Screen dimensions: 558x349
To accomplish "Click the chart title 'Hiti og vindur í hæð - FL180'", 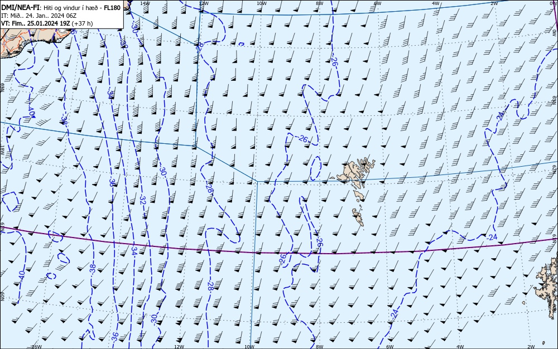I will click(82, 8).
